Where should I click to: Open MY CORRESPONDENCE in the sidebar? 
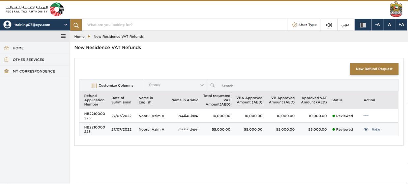pos(35,71)
